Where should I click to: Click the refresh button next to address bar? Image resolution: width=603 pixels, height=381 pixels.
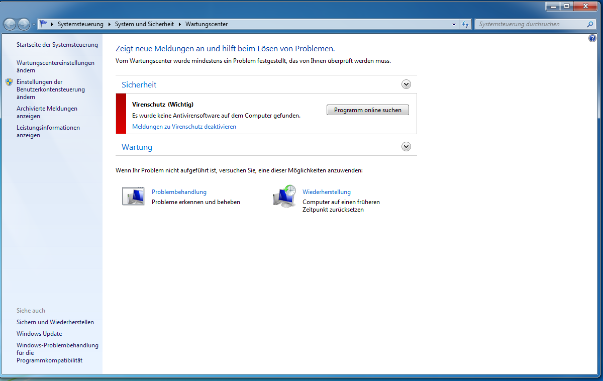[x=465, y=24]
